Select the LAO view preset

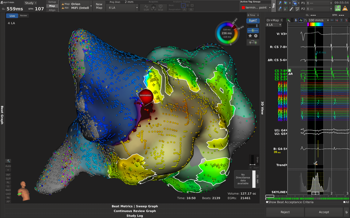coord(8,194)
